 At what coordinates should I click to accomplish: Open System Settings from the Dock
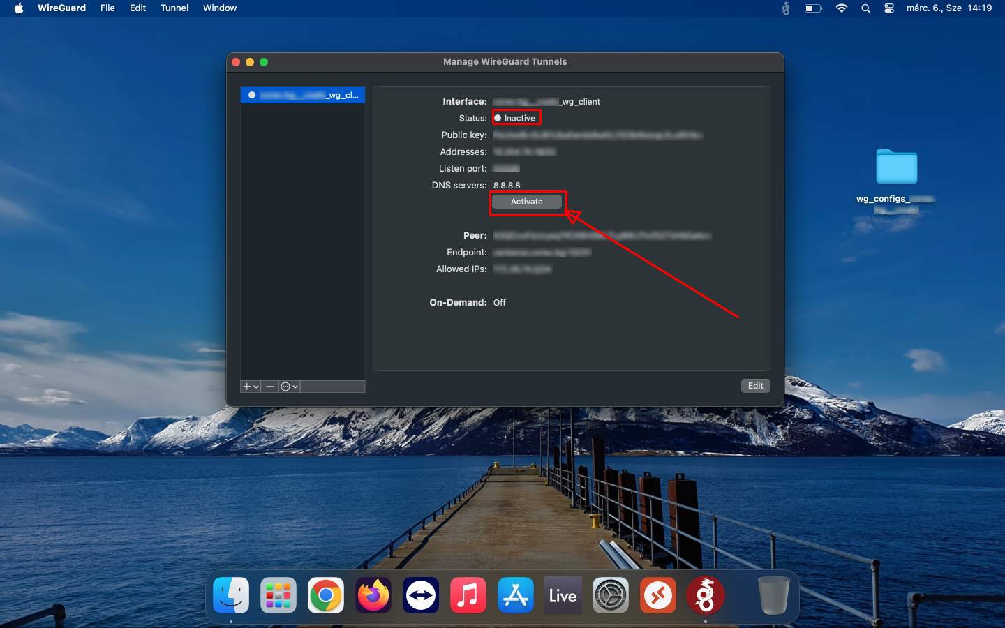pyautogui.click(x=611, y=595)
